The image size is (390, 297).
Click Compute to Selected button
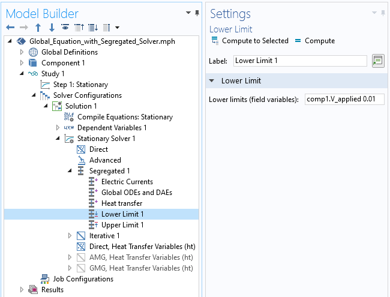[x=250, y=41]
